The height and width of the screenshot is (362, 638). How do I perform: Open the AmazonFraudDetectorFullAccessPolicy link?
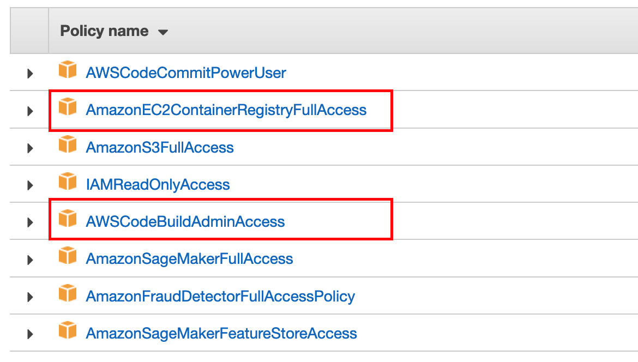click(220, 296)
